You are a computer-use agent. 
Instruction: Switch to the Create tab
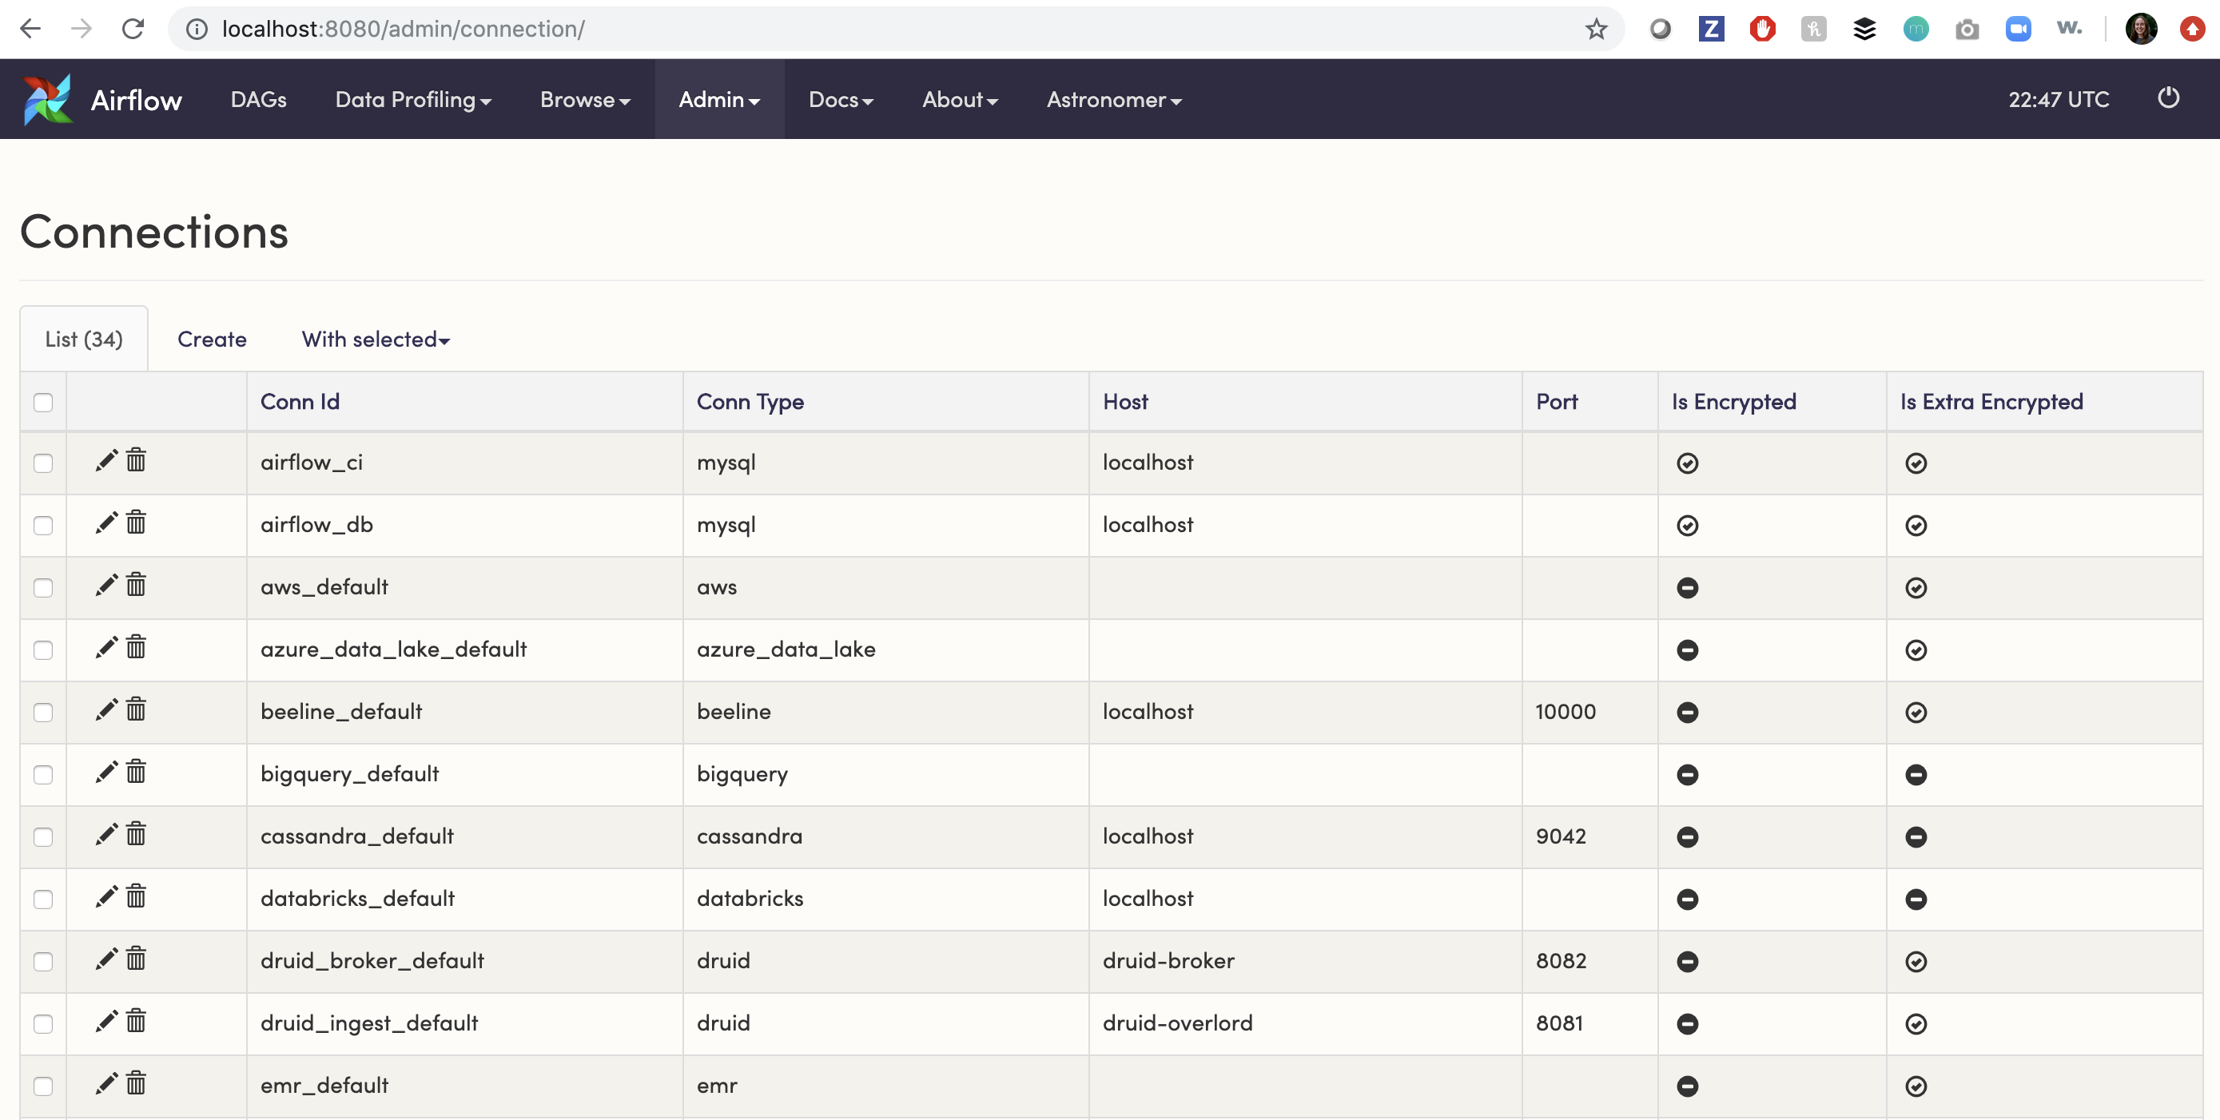click(x=212, y=340)
